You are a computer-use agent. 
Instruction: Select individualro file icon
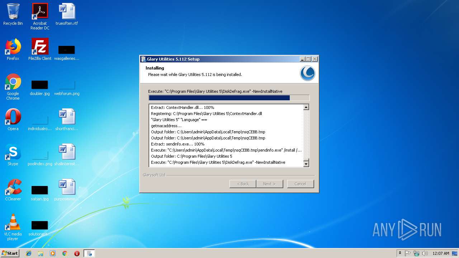[x=40, y=123]
